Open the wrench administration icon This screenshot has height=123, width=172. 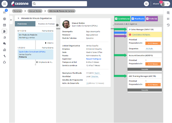pos(4,56)
